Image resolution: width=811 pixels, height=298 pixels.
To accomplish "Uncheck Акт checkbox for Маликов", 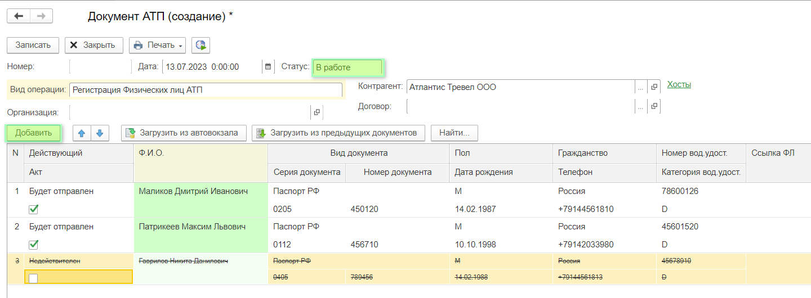I will [x=34, y=209].
